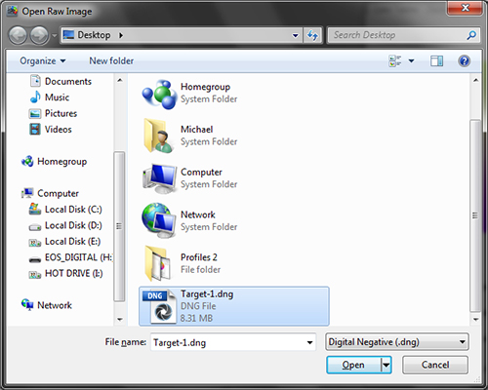Click the New folder button
The image size is (488, 390).
111,60
